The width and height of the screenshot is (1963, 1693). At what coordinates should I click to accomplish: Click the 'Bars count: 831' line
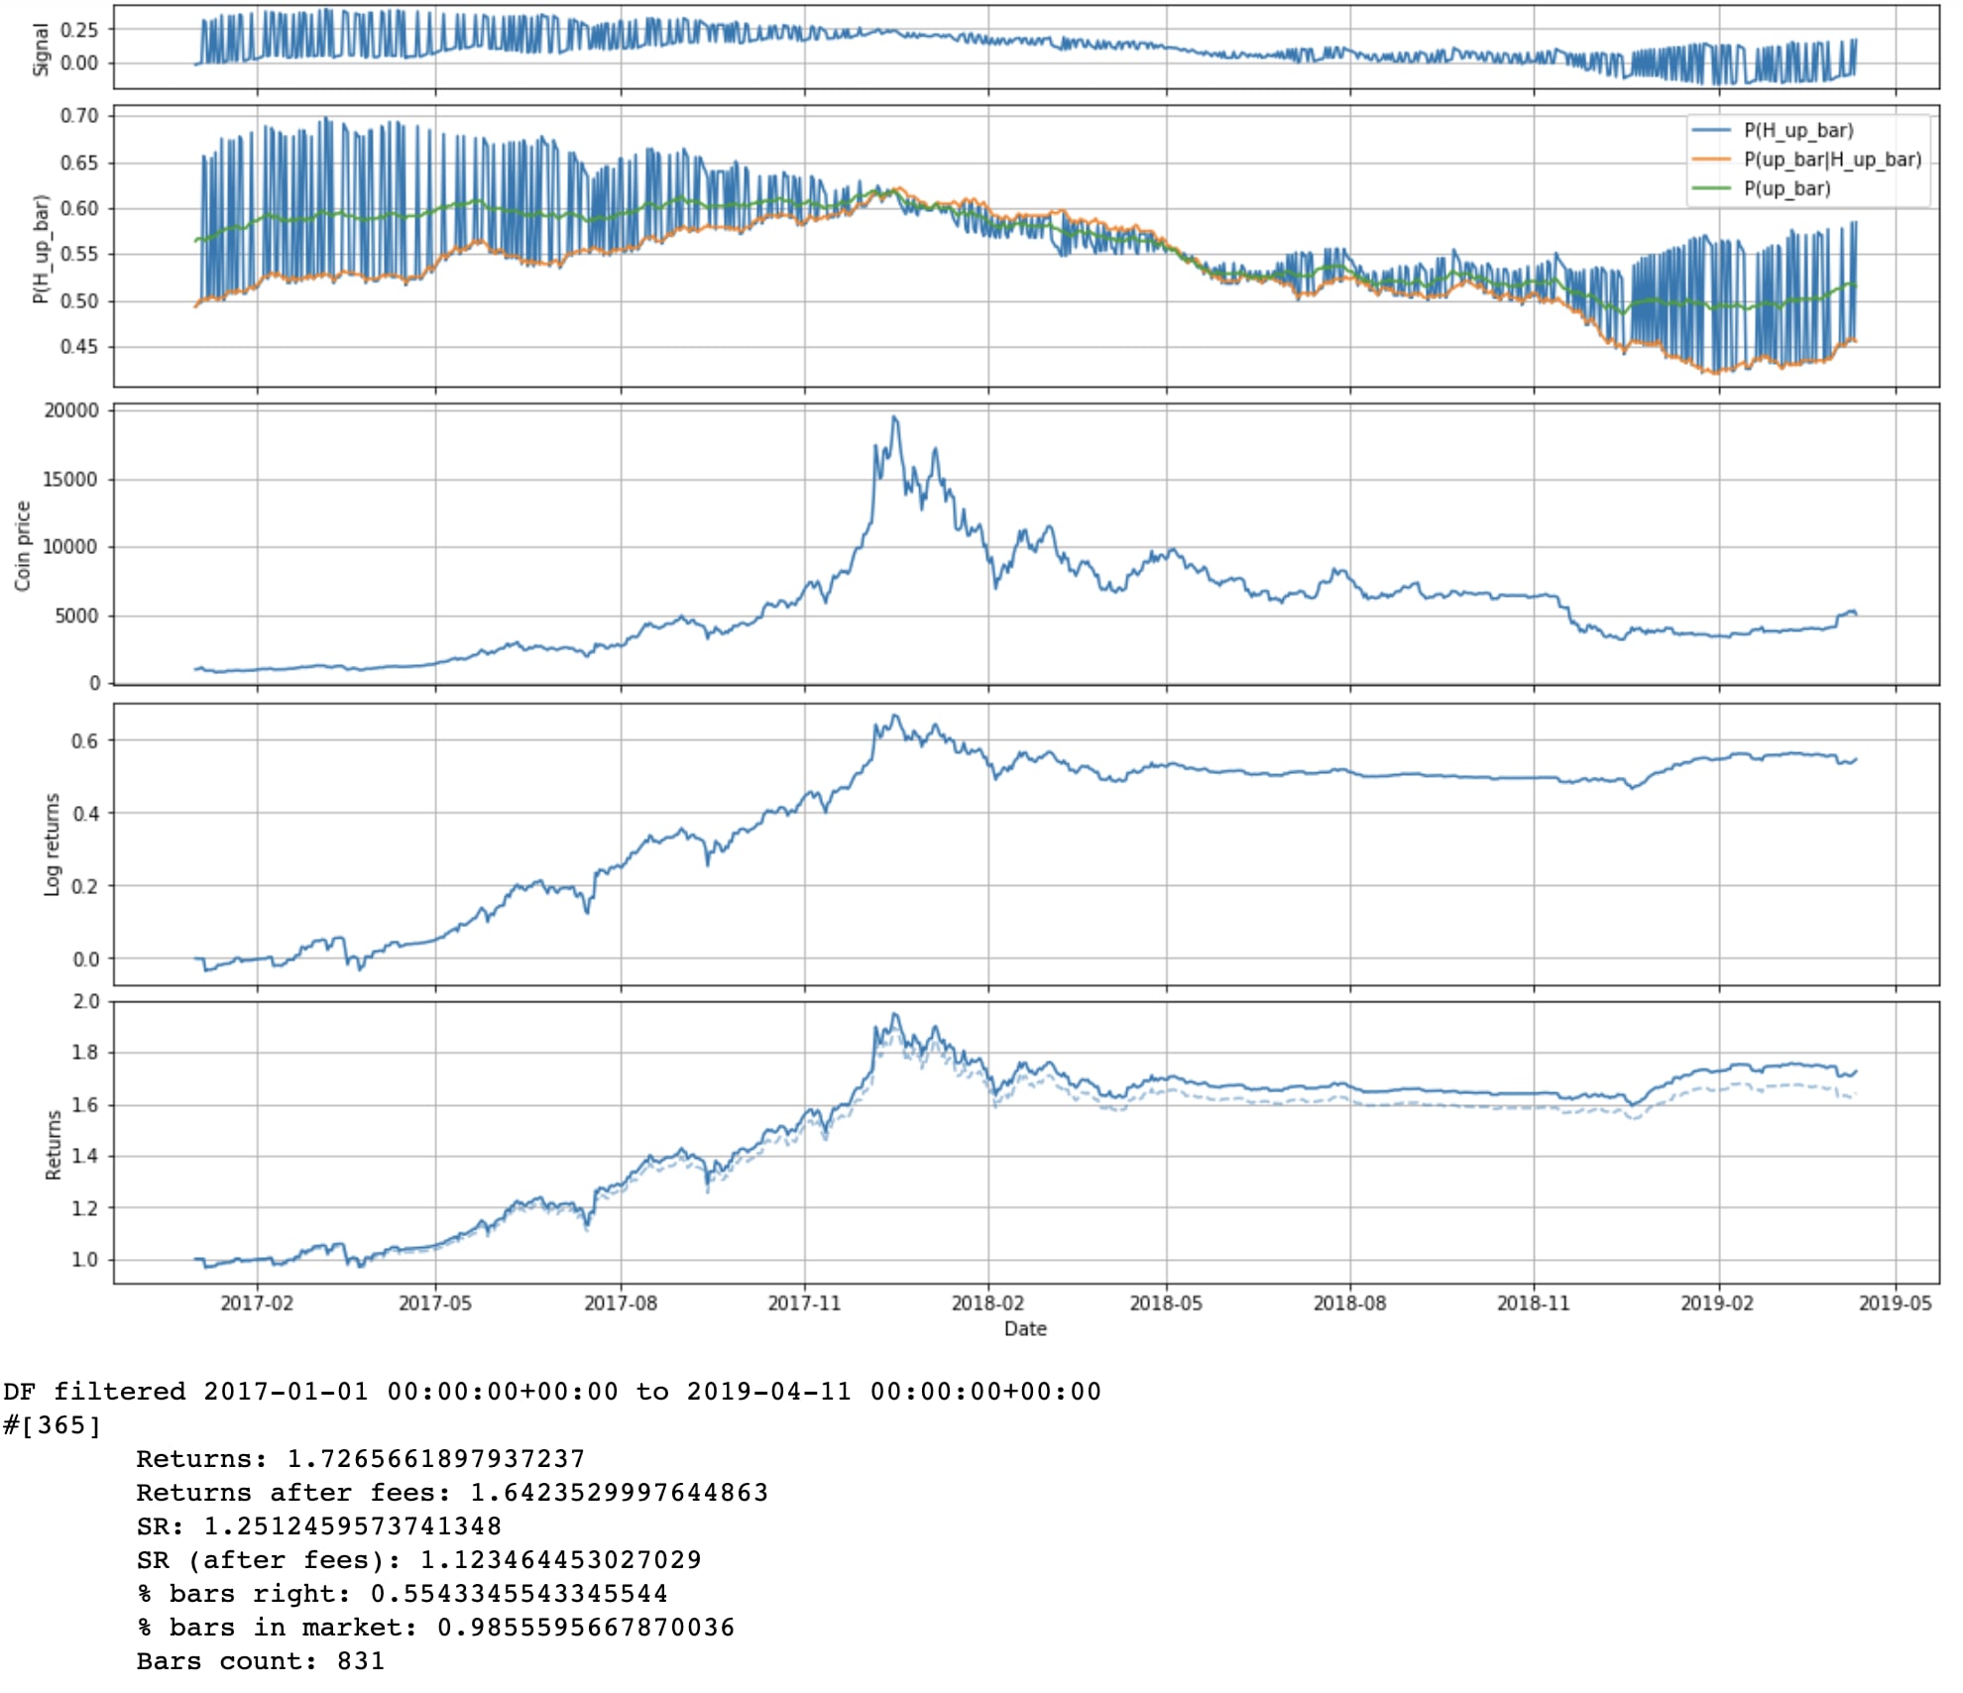tap(261, 1661)
